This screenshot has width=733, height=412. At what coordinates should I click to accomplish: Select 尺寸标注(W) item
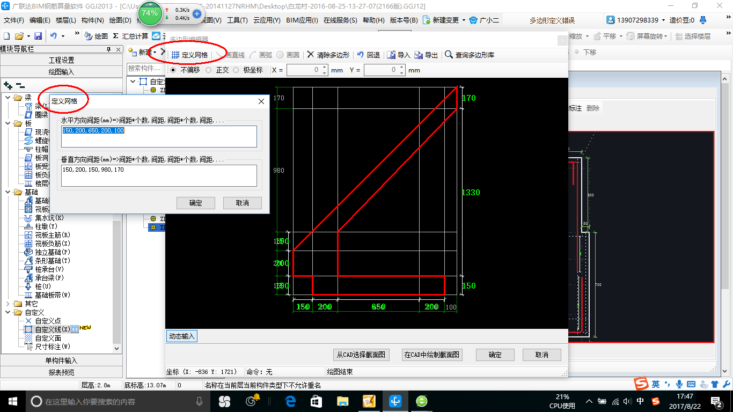(x=47, y=347)
